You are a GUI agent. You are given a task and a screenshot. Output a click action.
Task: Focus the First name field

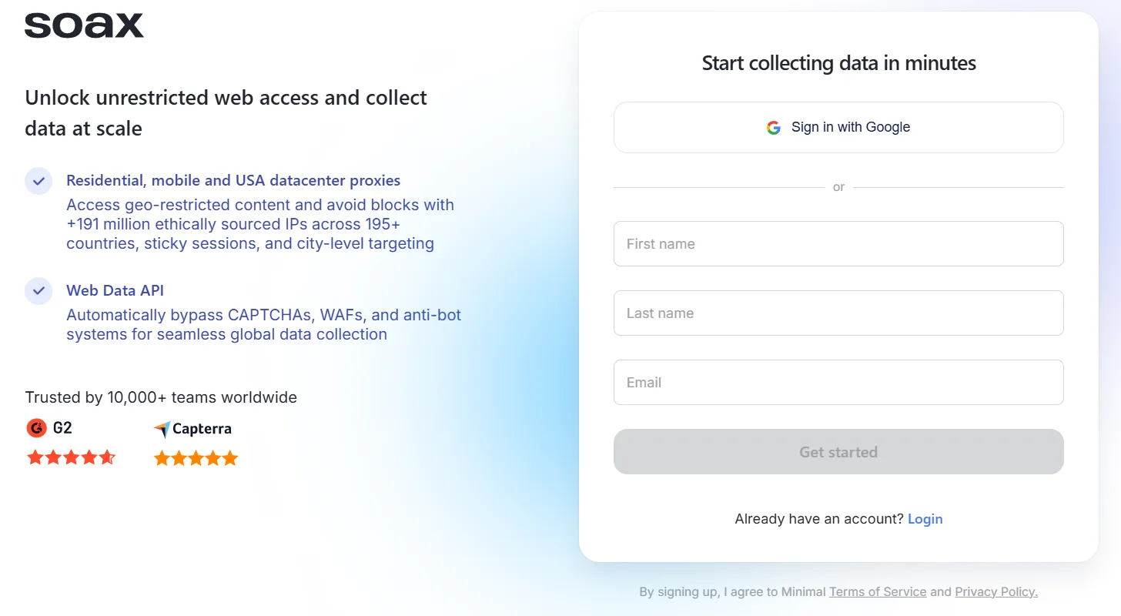tap(838, 244)
